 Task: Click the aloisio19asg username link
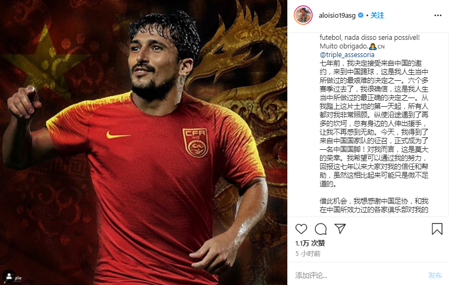337,16
